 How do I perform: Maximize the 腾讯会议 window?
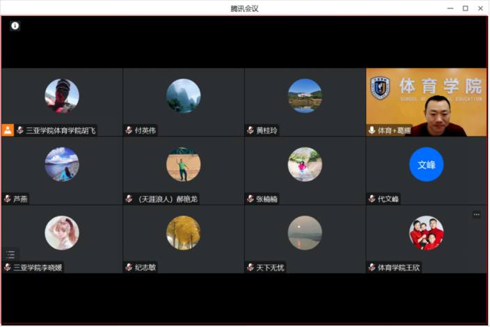pyautogui.click(x=465, y=8)
